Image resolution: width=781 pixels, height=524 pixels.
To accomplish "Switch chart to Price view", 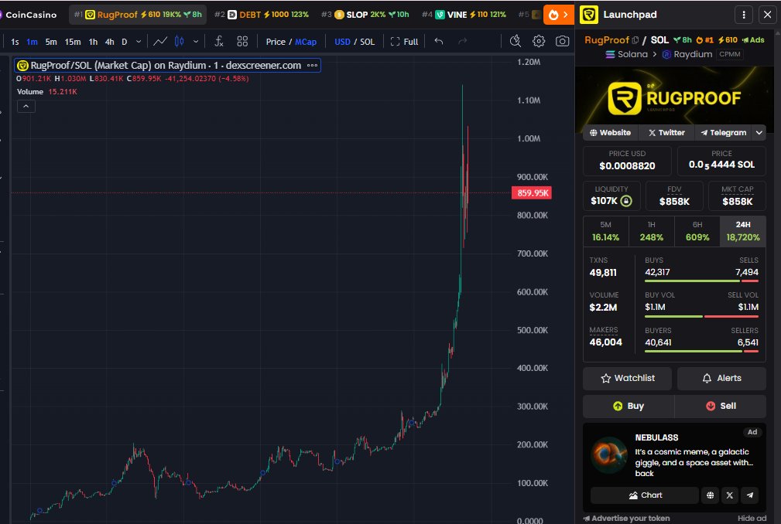I will click(x=276, y=42).
